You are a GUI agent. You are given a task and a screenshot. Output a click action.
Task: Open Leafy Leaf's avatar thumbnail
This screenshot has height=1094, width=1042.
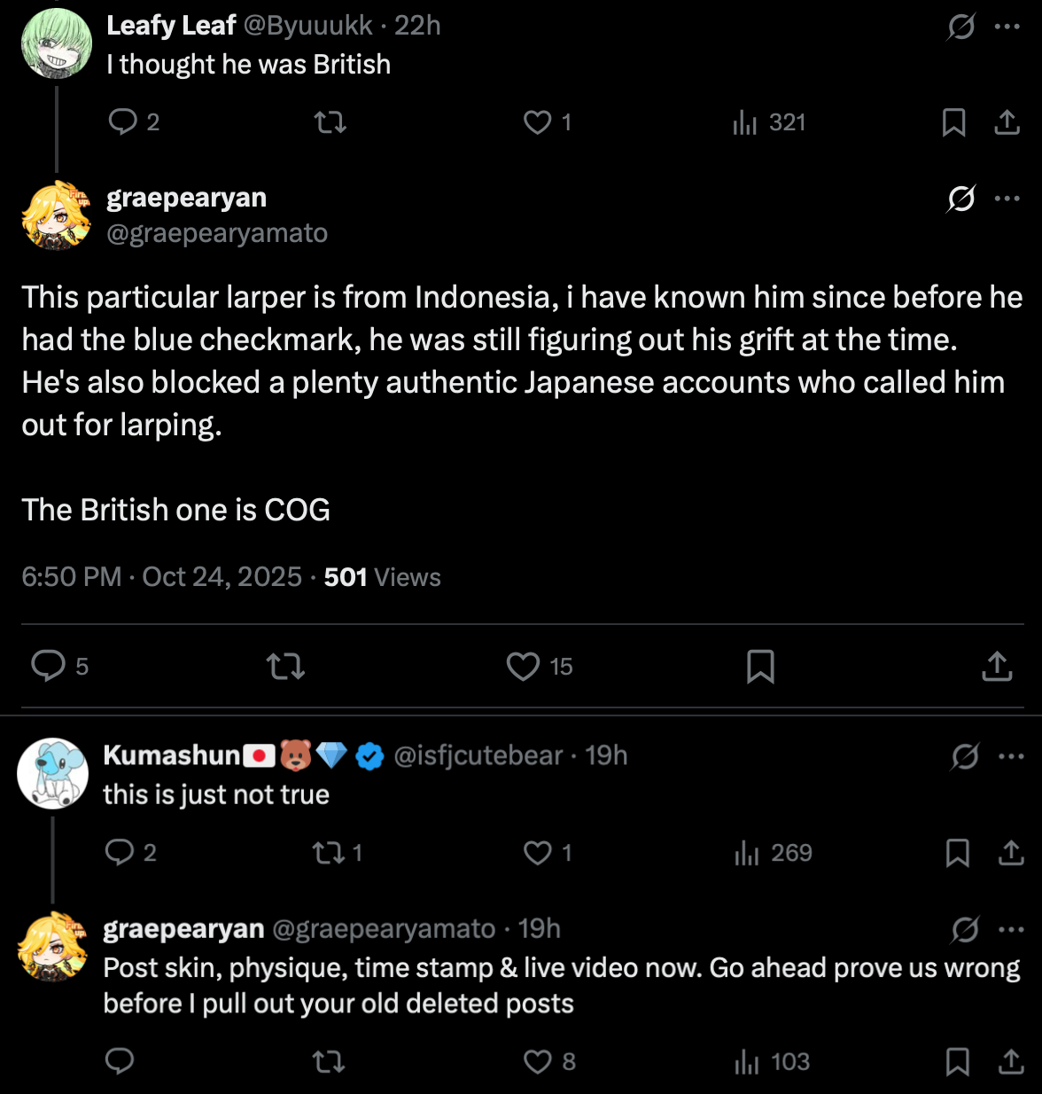pos(57,43)
